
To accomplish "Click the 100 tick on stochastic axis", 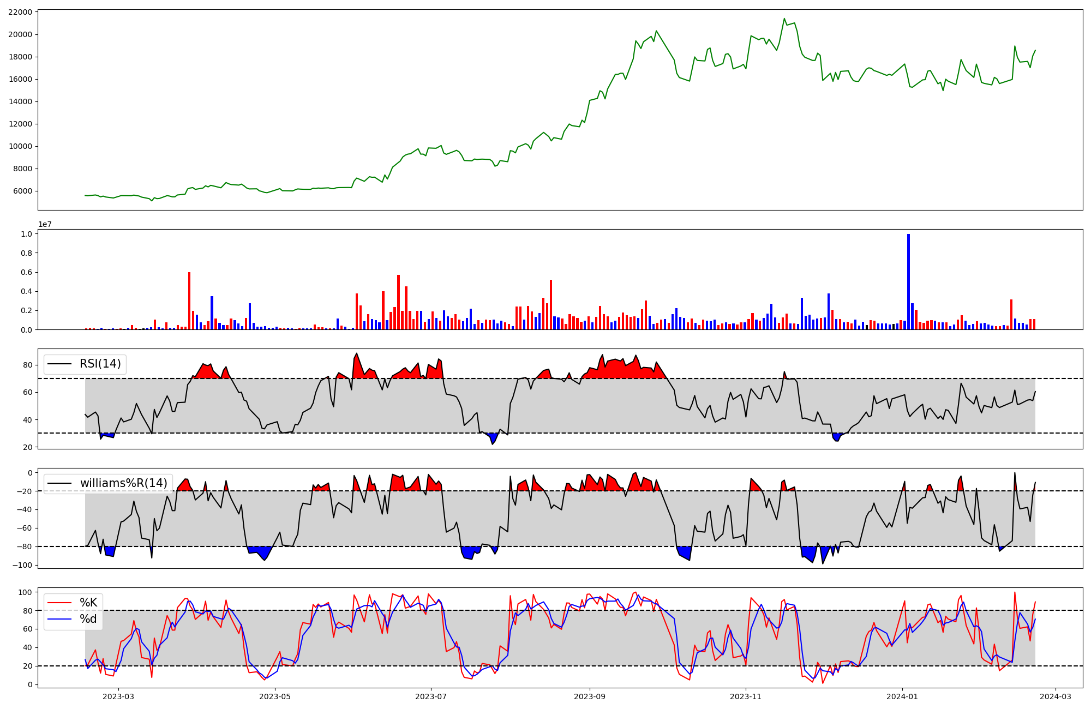I will (x=26, y=592).
